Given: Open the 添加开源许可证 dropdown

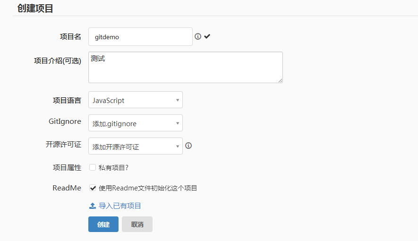Looking at the screenshot, I should (x=136, y=146).
